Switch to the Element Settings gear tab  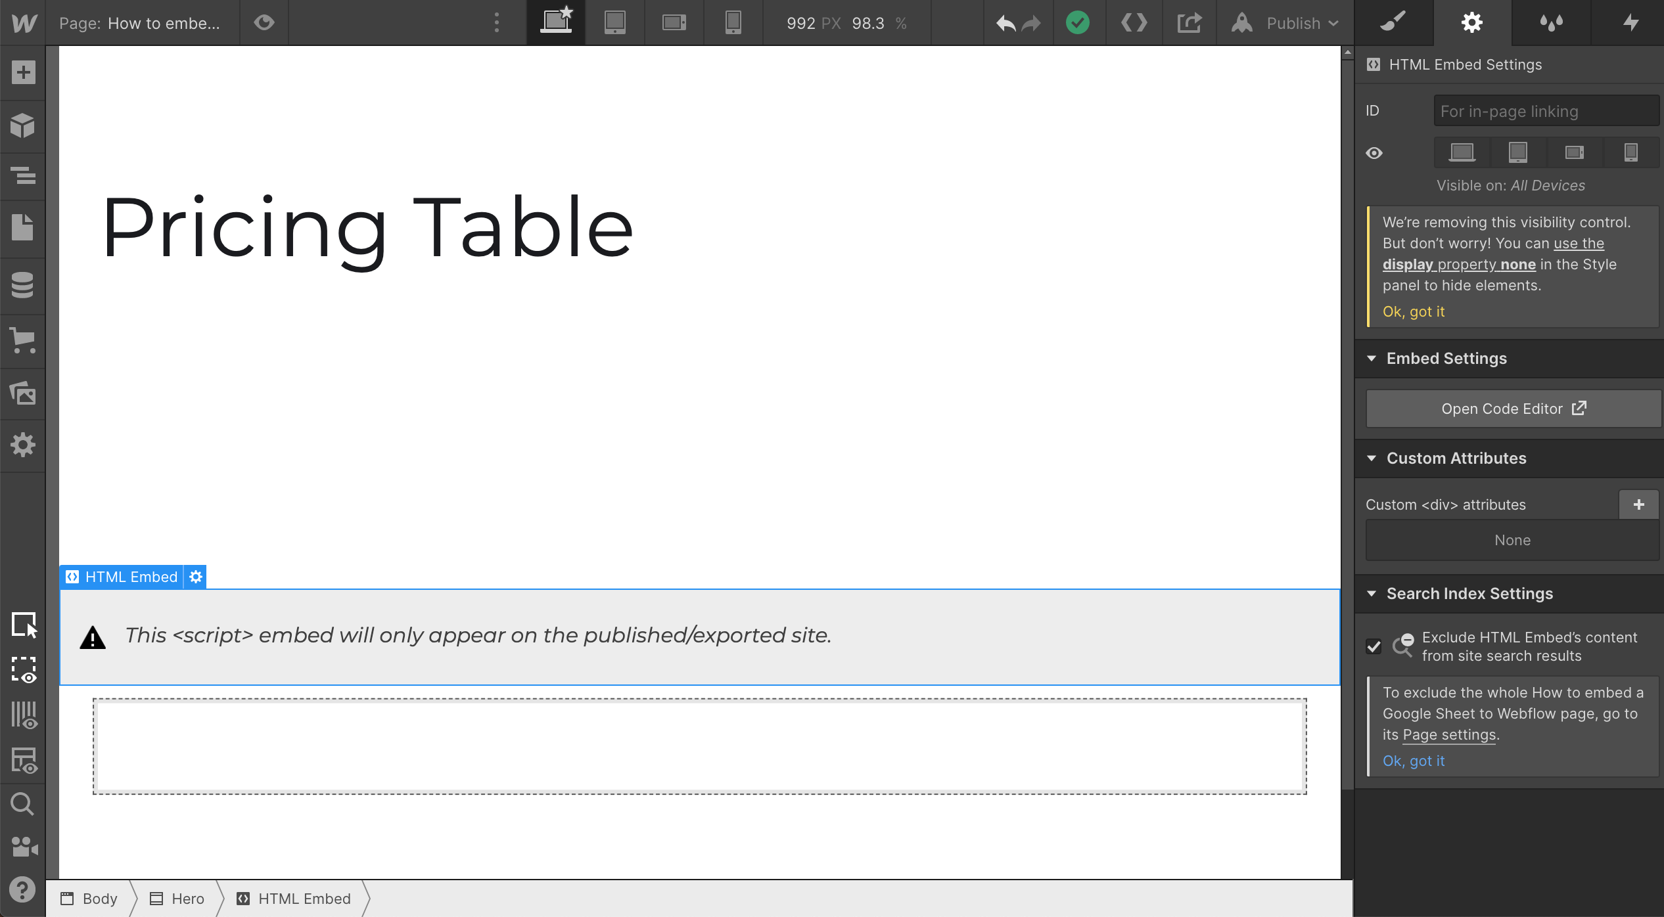pos(1472,23)
